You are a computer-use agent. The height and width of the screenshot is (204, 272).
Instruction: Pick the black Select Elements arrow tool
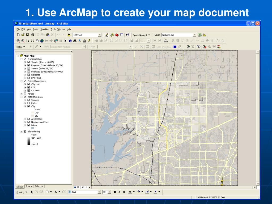click(x=65, y=41)
